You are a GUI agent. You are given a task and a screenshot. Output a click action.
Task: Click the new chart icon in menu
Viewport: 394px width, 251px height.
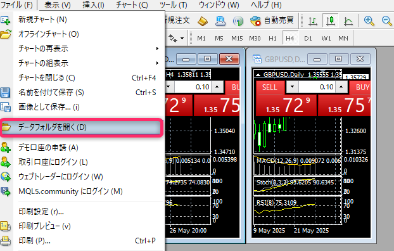pyautogui.click(x=5, y=20)
